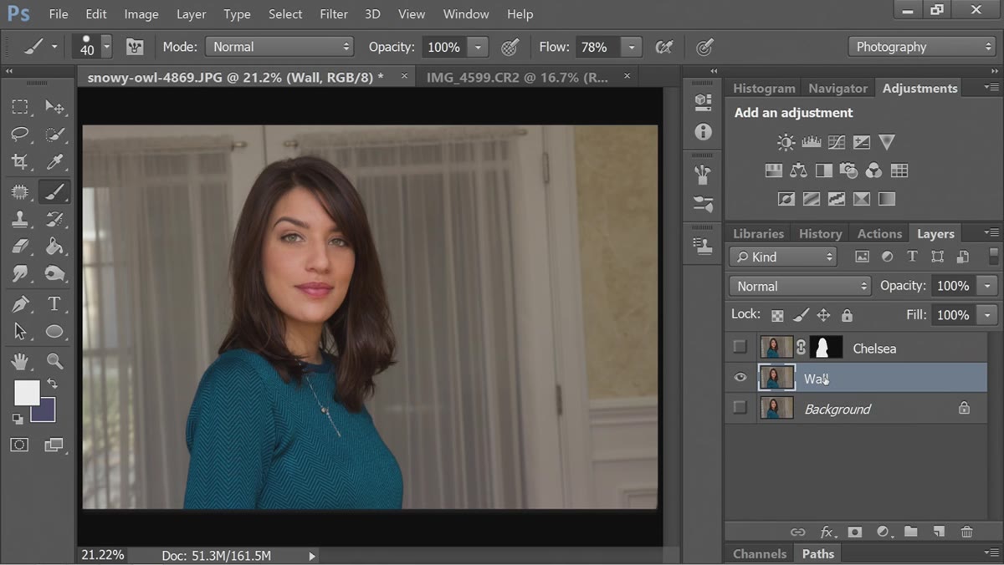Viewport: 1004px width, 565px height.
Task: Select the Clone Stamp tool
Action: (x=20, y=219)
